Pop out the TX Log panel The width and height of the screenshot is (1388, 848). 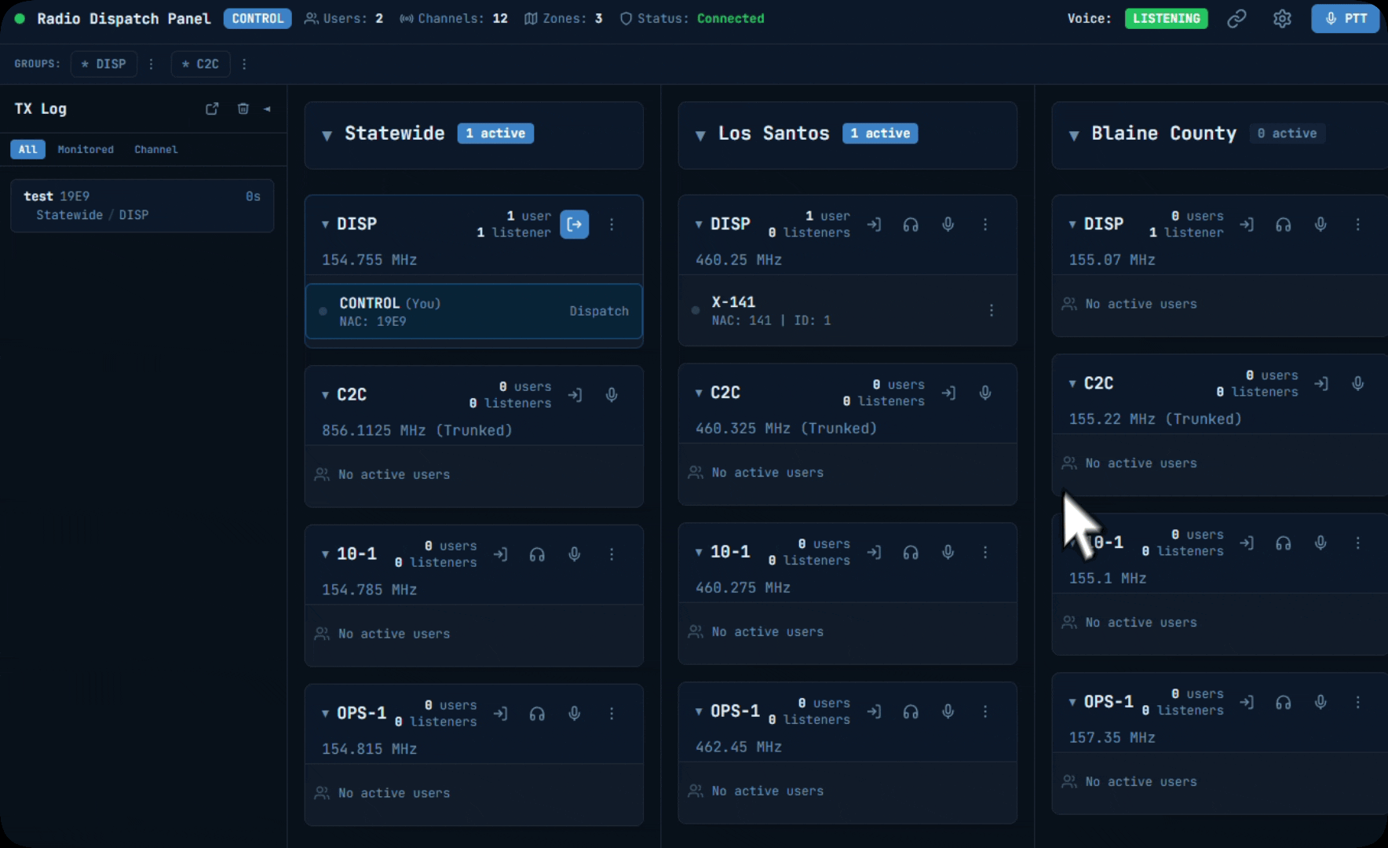212,108
